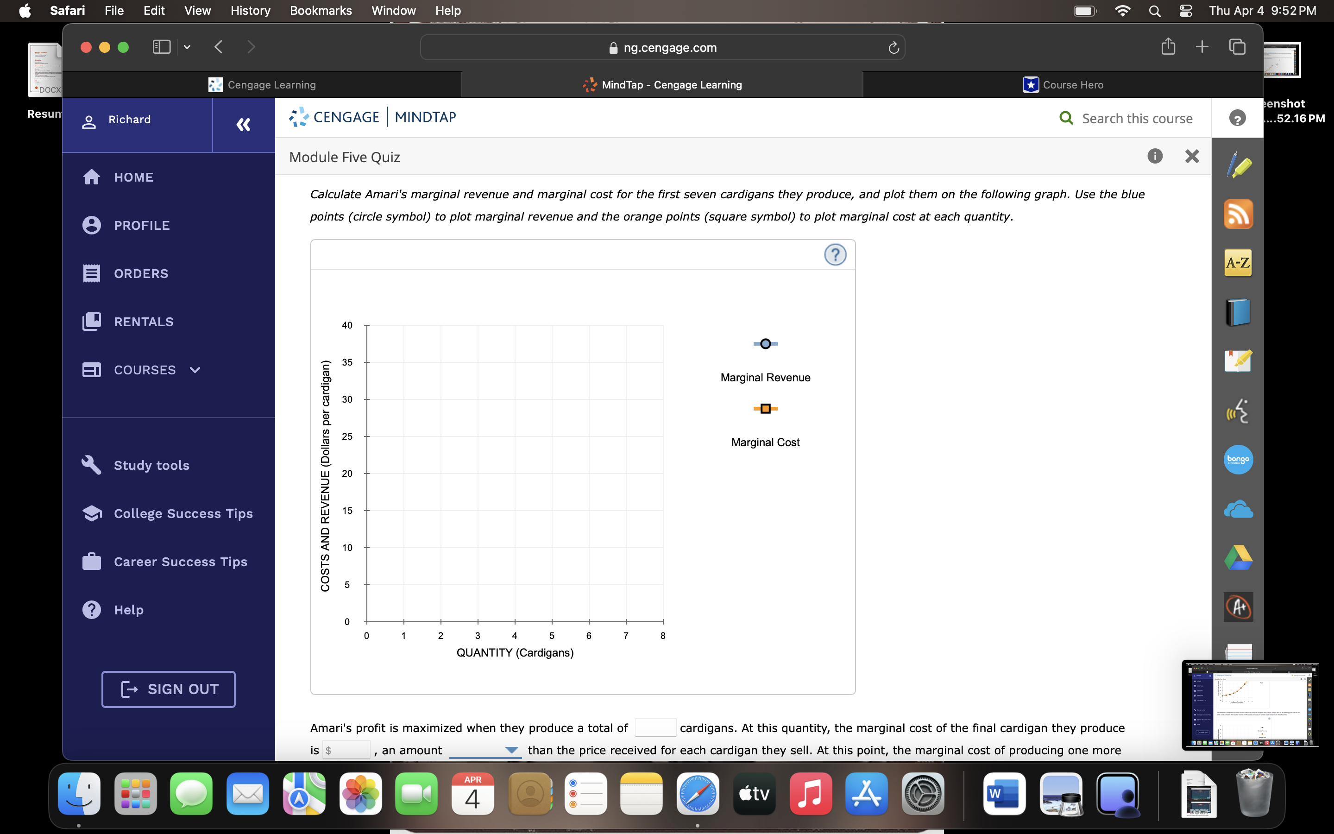Select the highlighter tool in the app dock
1334x834 pixels.
click(1239, 164)
